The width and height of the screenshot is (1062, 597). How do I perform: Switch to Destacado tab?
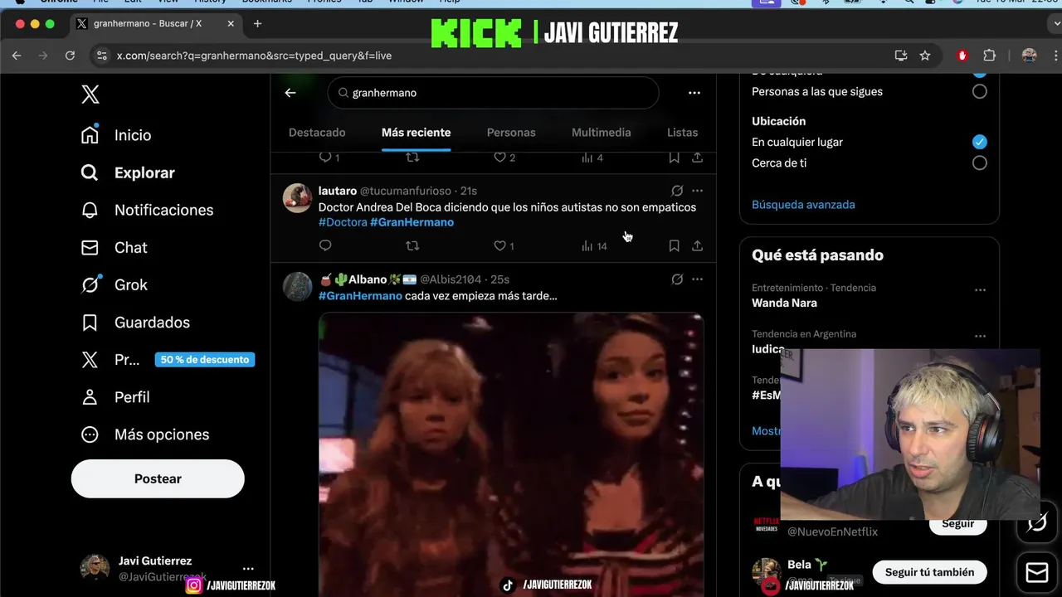coord(317,133)
